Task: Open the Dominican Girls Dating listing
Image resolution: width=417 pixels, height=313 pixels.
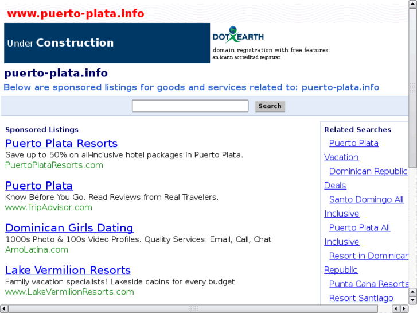Action: [x=69, y=228]
